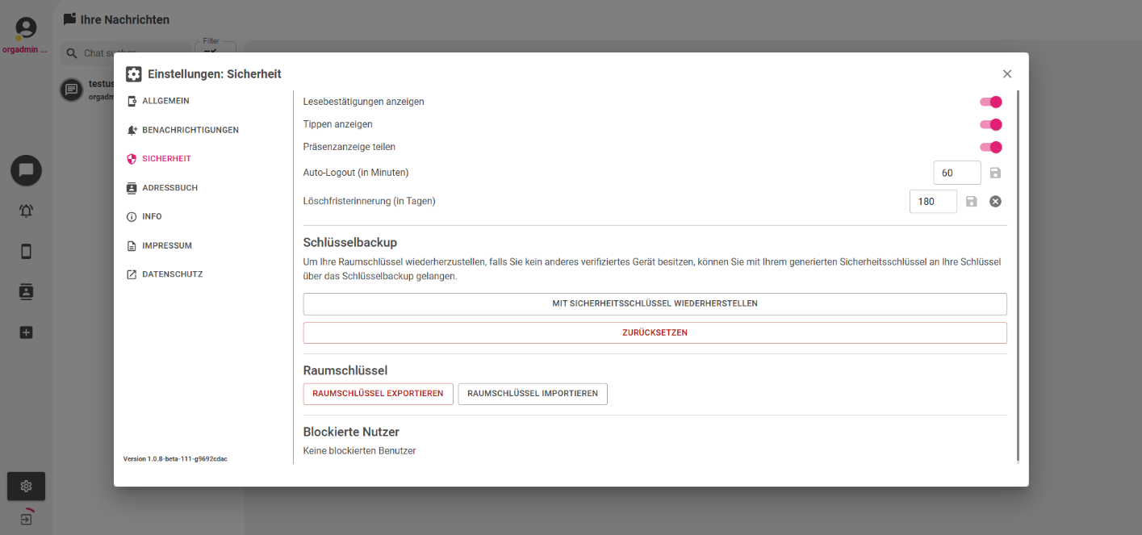Click the Raumschlüssel heading

click(x=345, y=370)
